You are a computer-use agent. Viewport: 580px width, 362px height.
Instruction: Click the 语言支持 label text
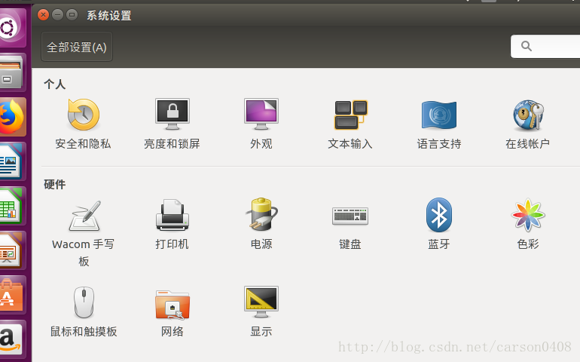(x=439, y=144)
